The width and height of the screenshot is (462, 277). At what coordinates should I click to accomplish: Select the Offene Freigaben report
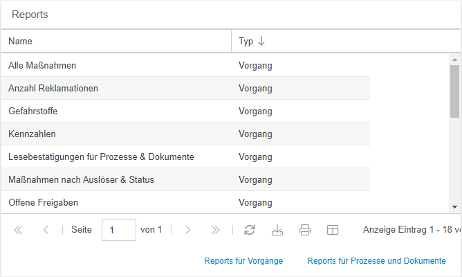click(x=43, y=203)
